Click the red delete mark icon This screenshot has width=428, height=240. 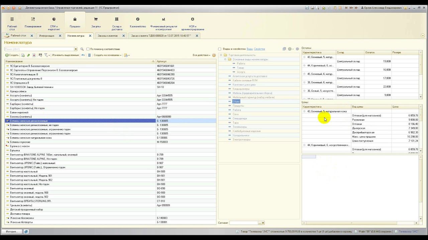(34, 55)
